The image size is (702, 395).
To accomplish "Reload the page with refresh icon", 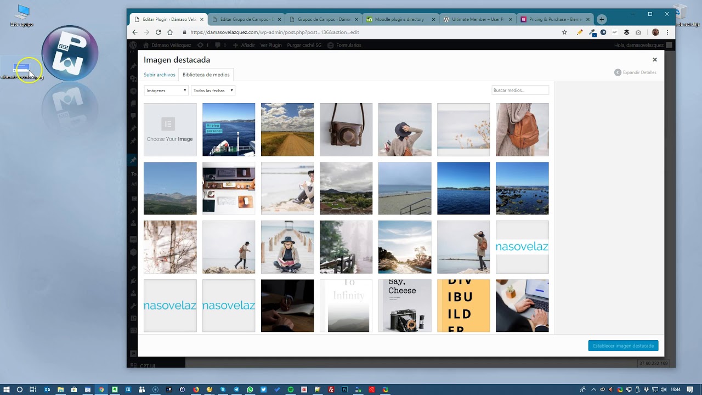I will pos(158,32).
